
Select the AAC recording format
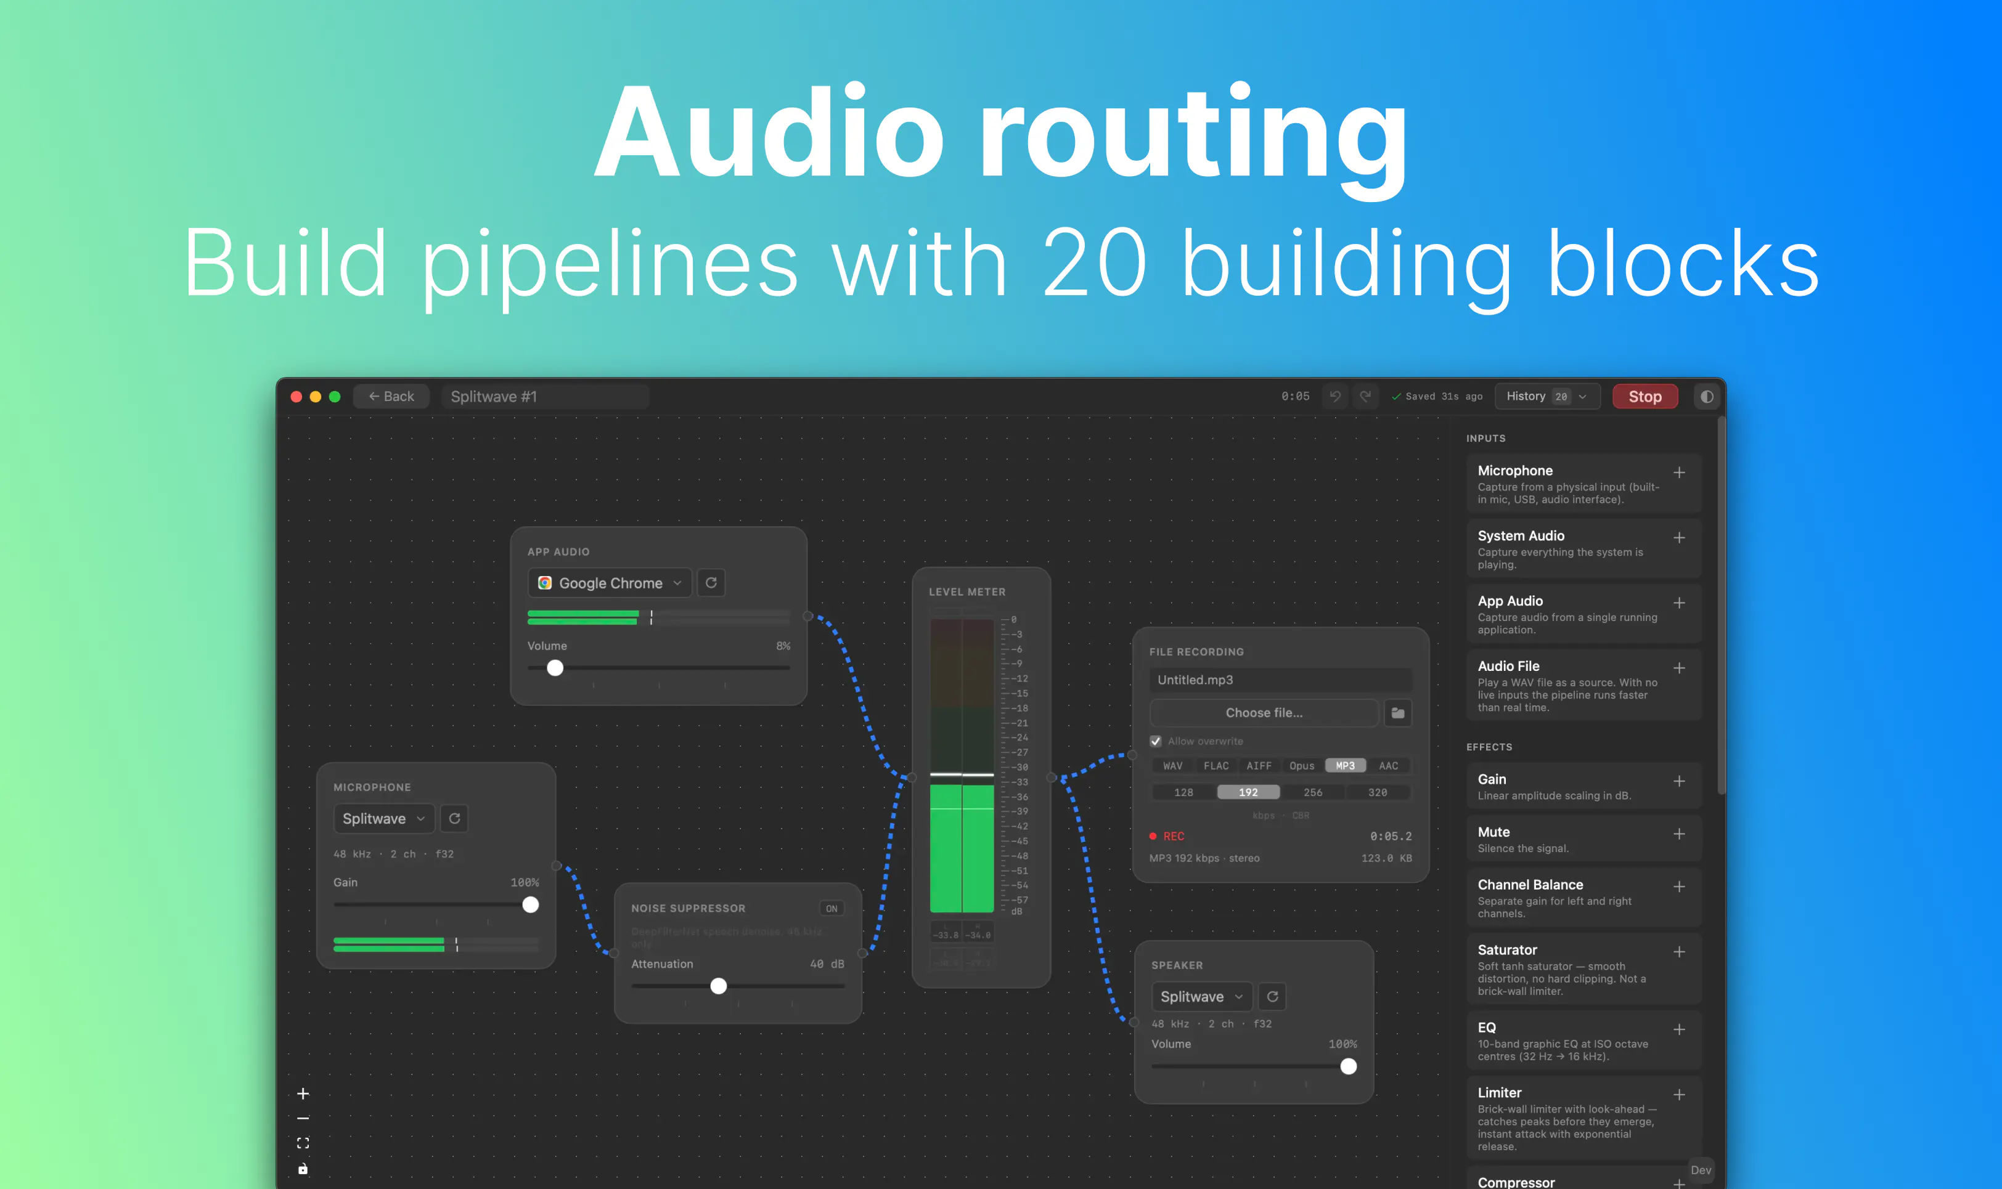pyautogui.click(x=1389, y=766)
